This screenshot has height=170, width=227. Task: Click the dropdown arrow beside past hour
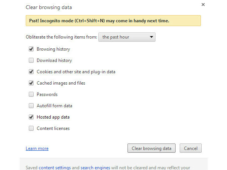pyautogui.click(x=151, y=37)
